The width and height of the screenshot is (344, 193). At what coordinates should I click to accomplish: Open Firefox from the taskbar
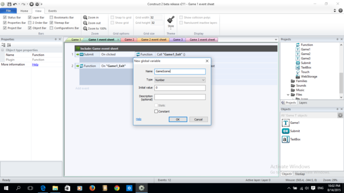coord(92,188)
